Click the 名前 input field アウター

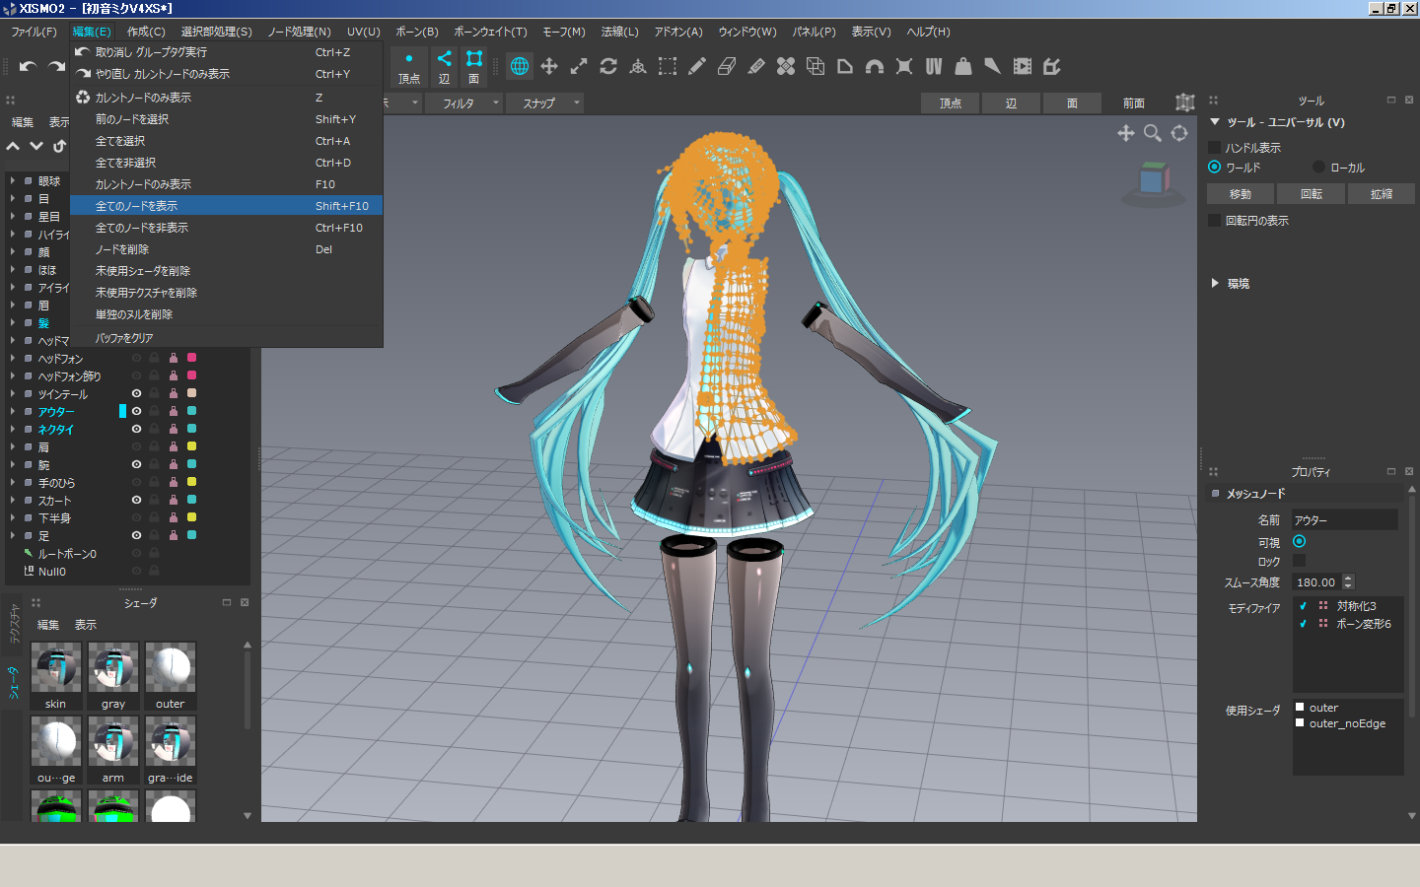click(1345, 519)
